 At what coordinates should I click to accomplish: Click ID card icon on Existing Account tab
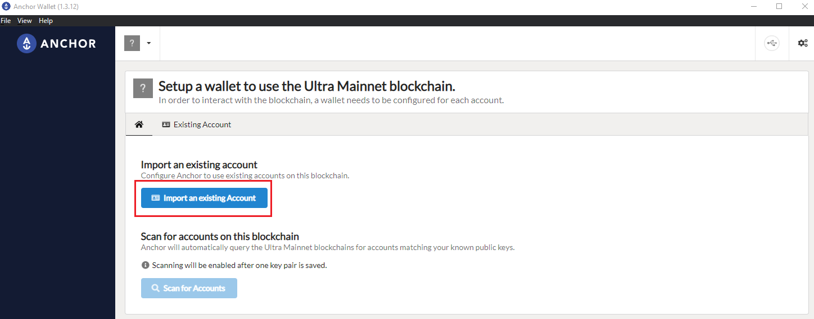[x=166, y=124]
